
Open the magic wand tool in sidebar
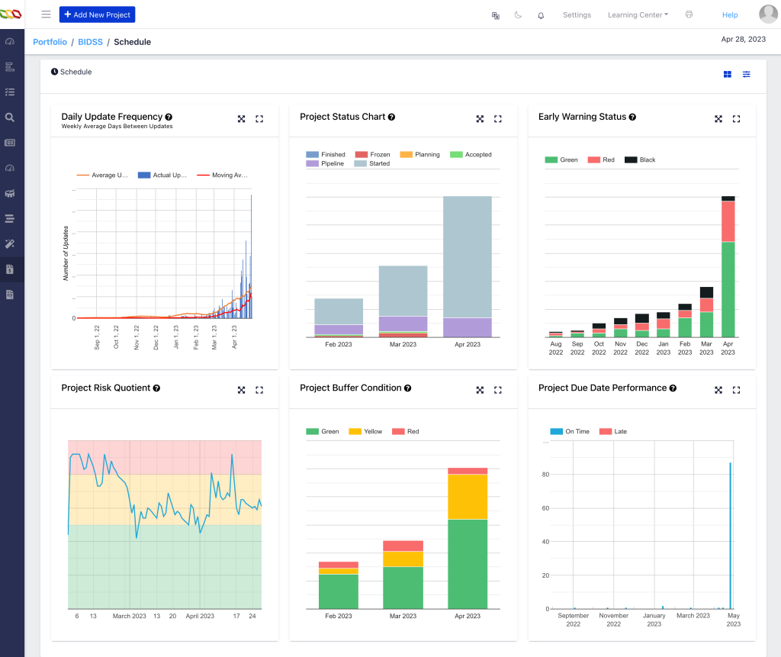(10, 243)
